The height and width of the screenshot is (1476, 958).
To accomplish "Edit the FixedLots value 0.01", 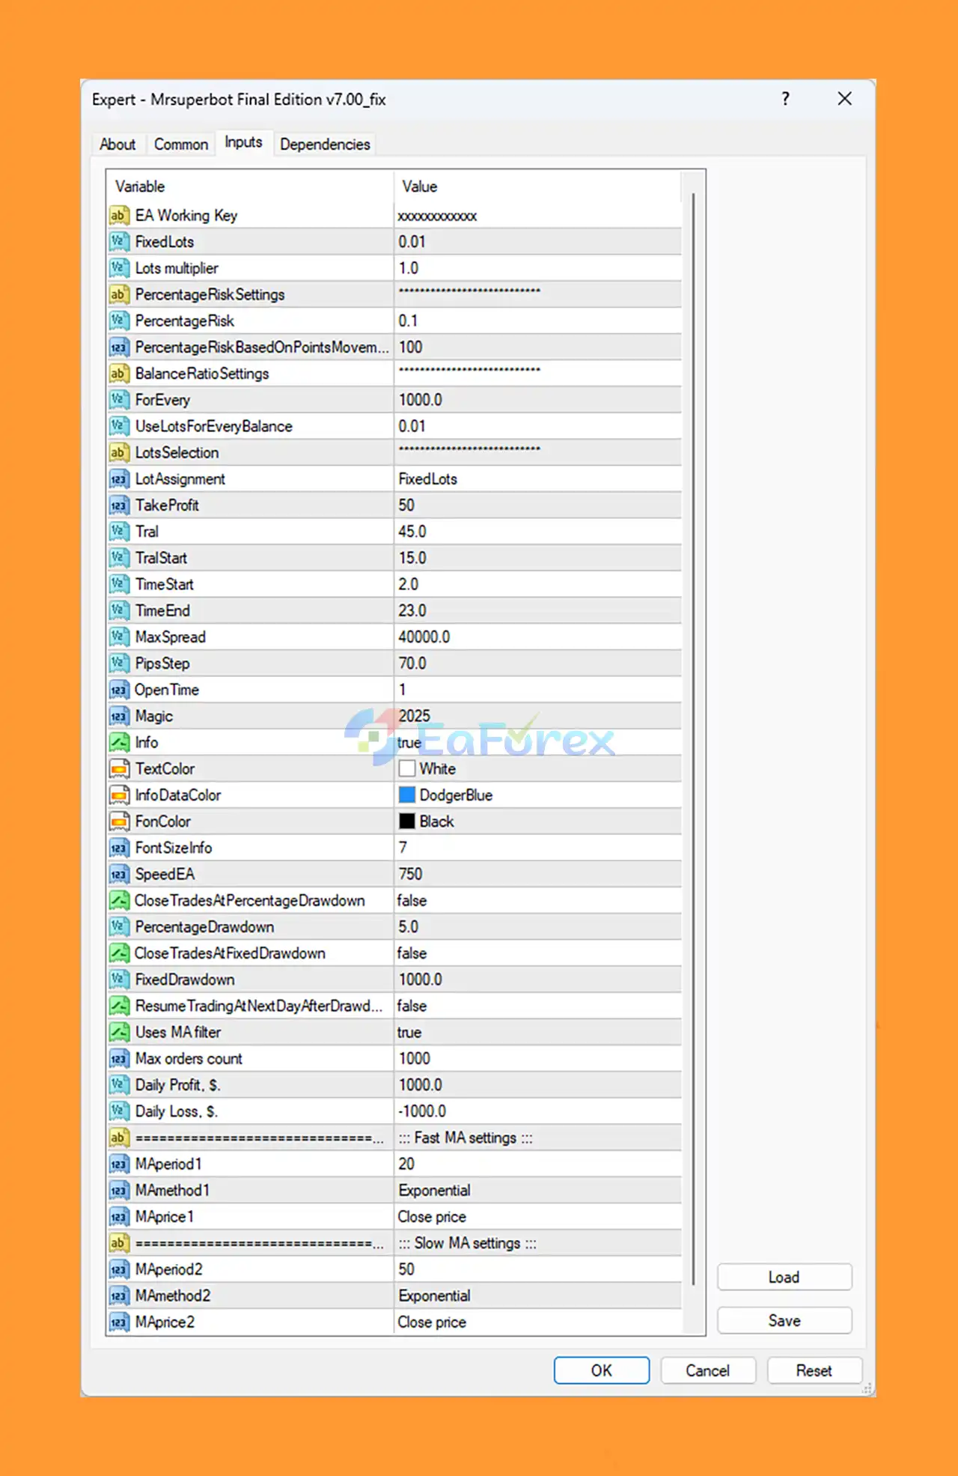I will [x=537, y=242].
